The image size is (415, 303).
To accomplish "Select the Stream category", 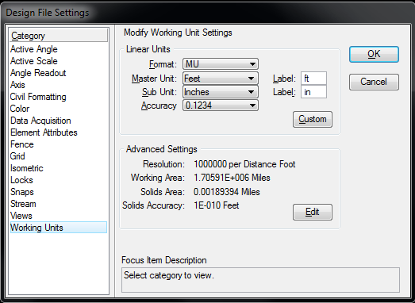I will click(x=59, y=204).
